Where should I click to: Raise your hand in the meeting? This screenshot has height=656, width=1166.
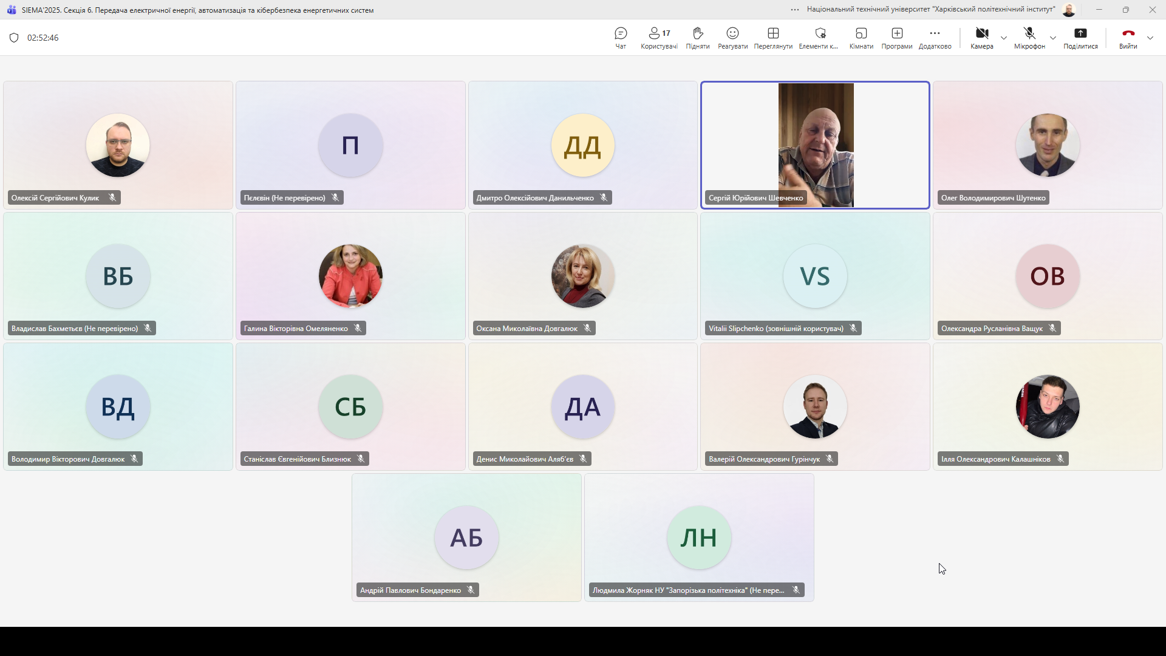point(697,38)
